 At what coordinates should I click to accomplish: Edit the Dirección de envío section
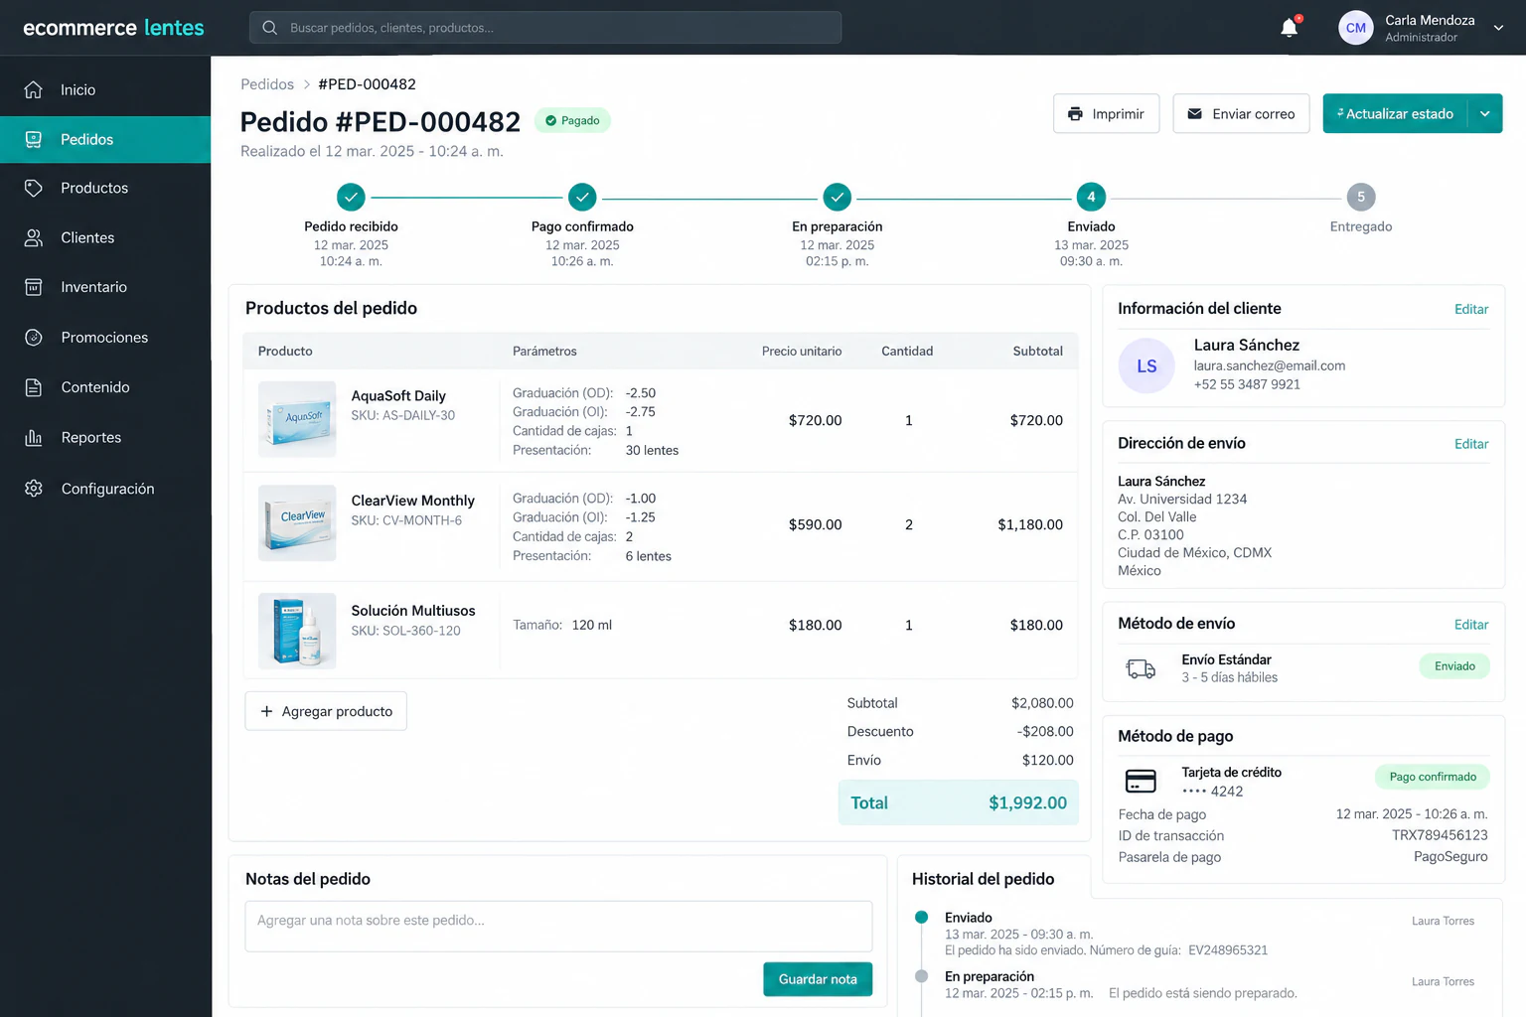point(1471,444)
